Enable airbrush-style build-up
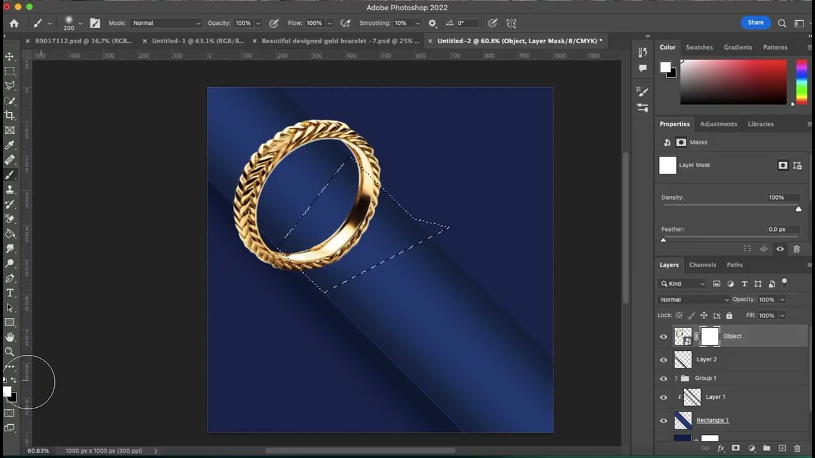Screen dimensions: 815x458 click(x=346, y=23)
